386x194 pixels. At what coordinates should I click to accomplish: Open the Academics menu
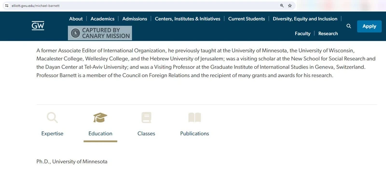(102, 19)
